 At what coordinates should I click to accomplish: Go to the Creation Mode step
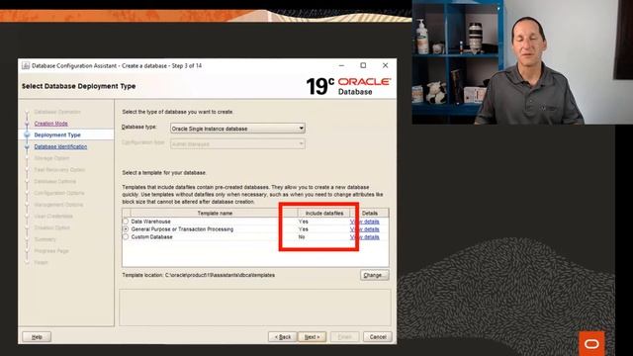[x=50, y=124]
